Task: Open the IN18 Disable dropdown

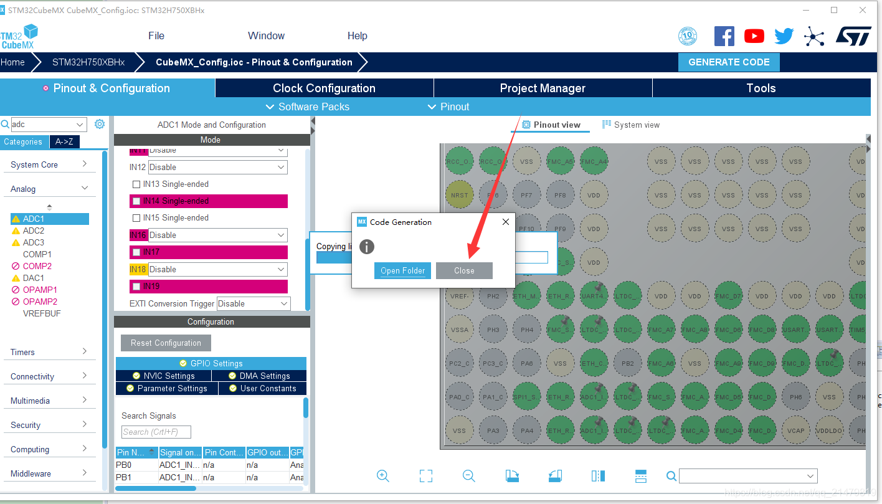Action: (217, 269)
